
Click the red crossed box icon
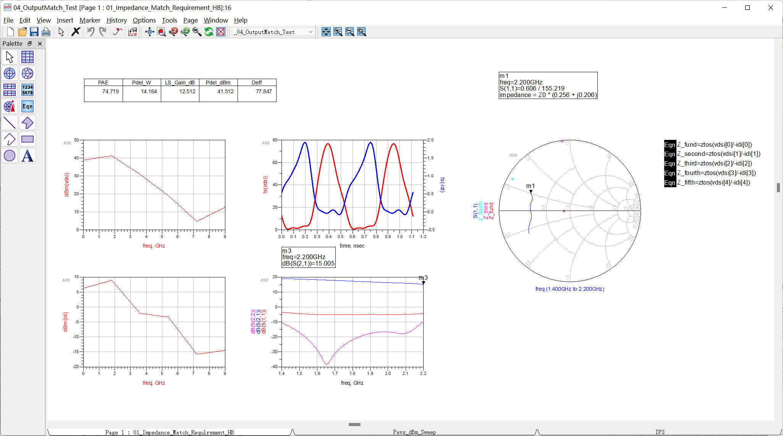[221, 32]
